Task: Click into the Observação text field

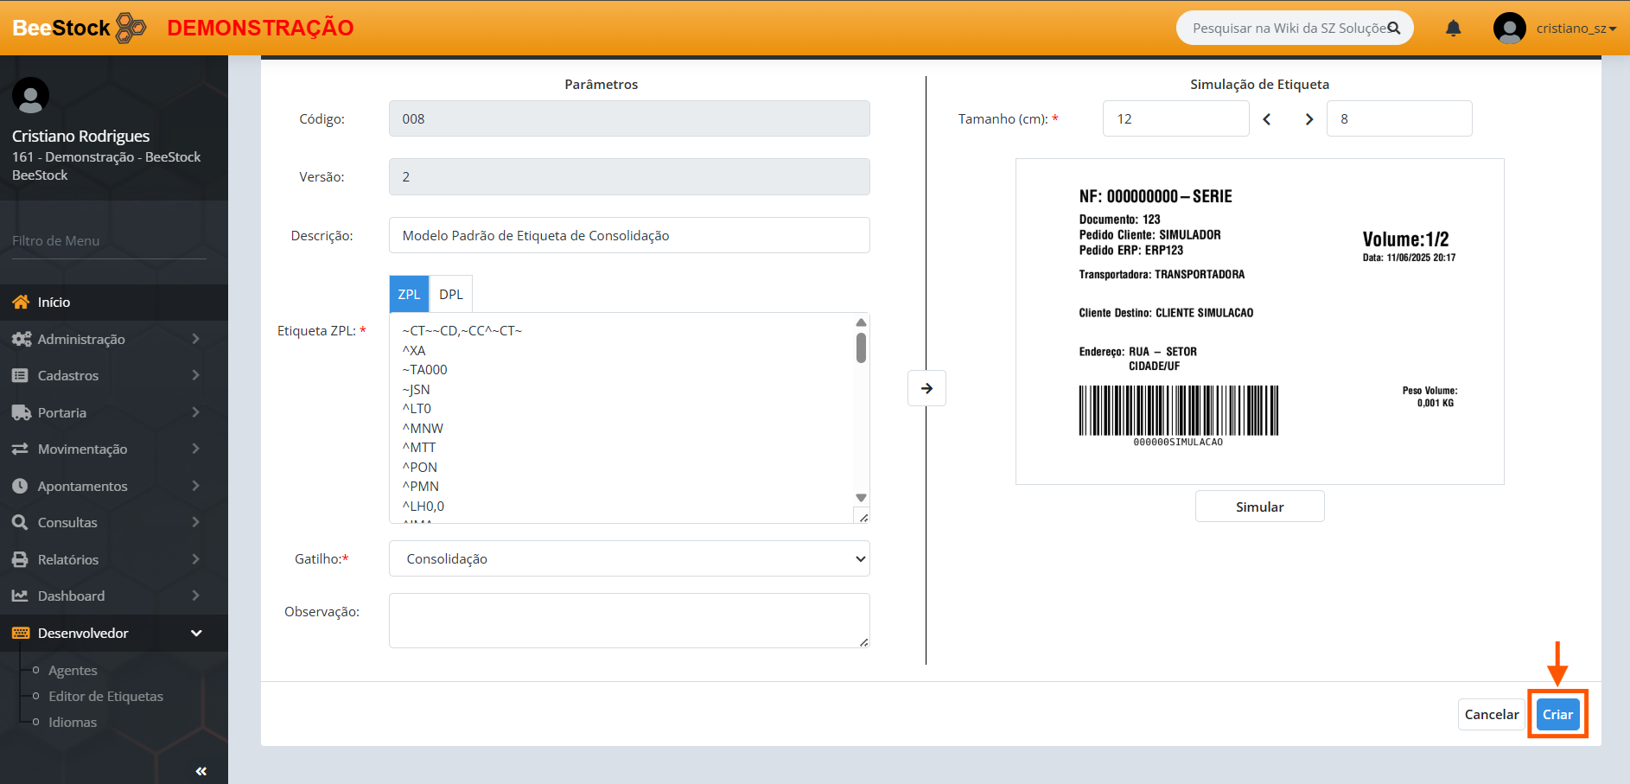Action: coord(629,620)
